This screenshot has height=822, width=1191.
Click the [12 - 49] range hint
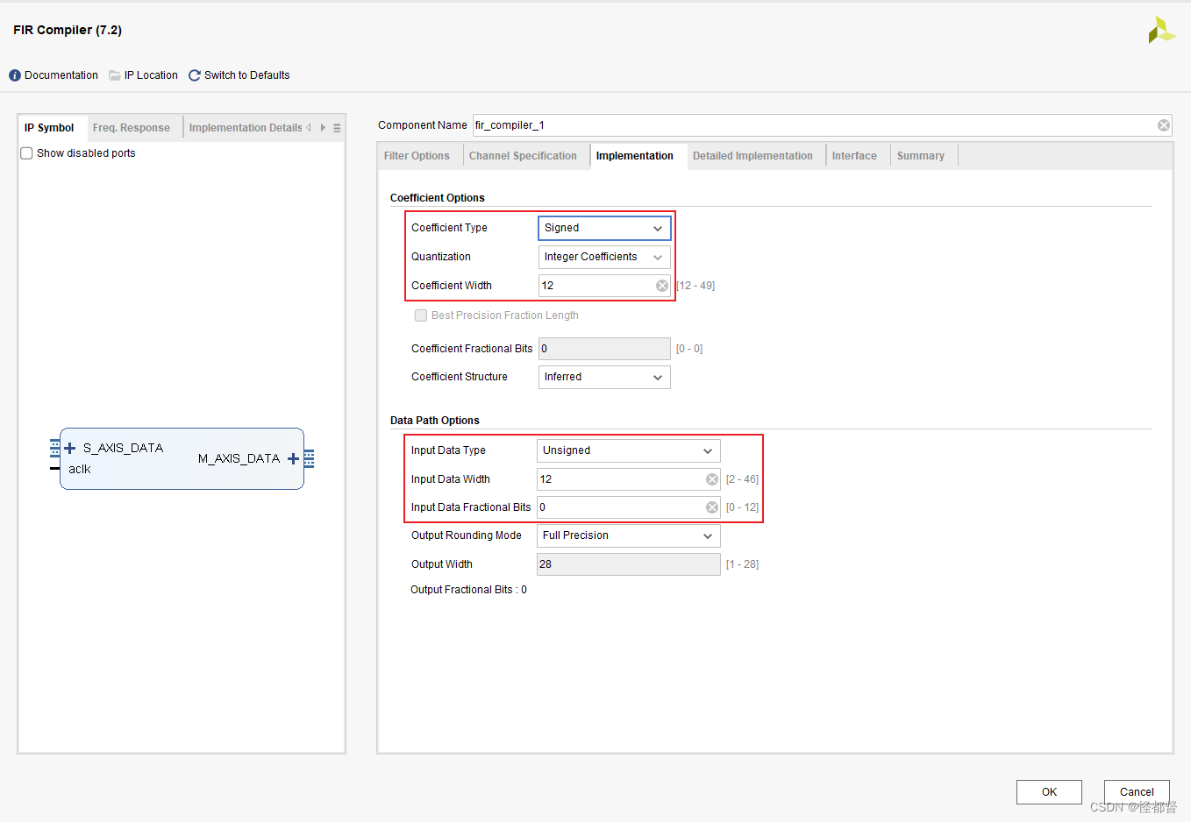pos(695,286)
